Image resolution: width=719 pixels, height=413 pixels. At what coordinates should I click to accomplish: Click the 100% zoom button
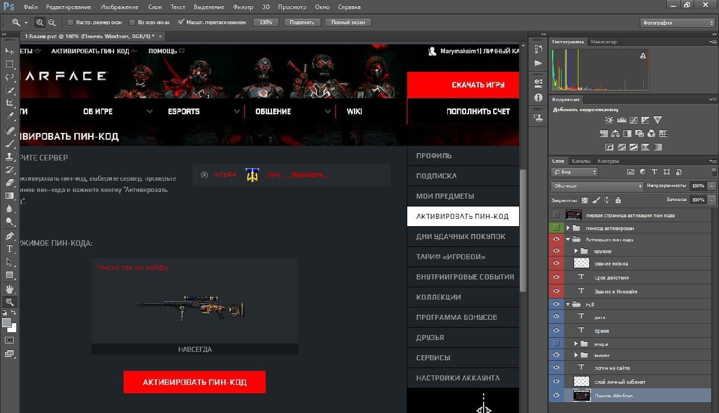coord(266,22)
